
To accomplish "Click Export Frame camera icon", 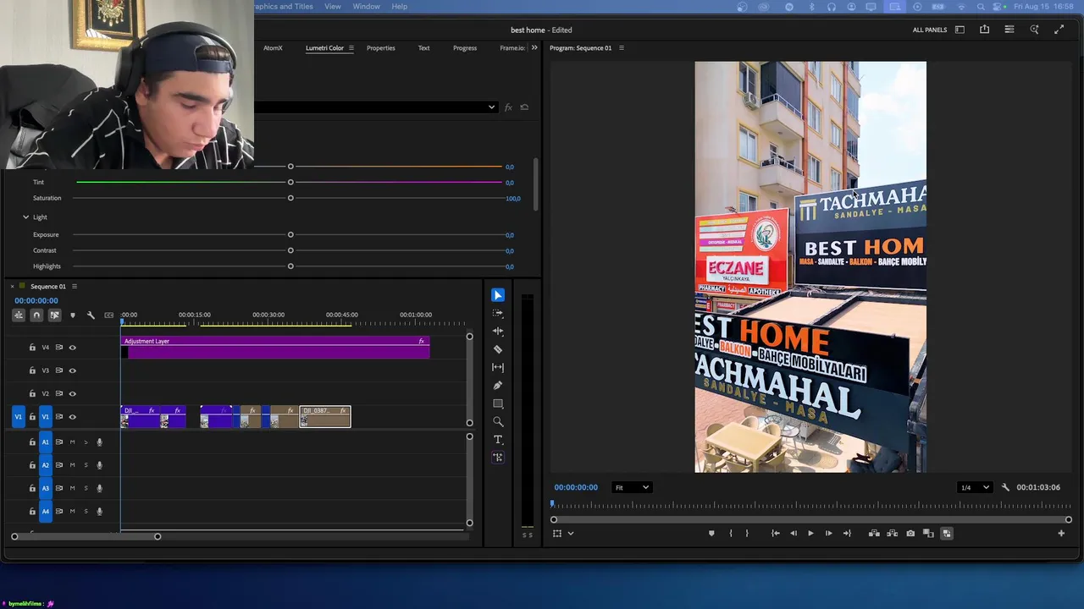I will [x=910, y=534].
